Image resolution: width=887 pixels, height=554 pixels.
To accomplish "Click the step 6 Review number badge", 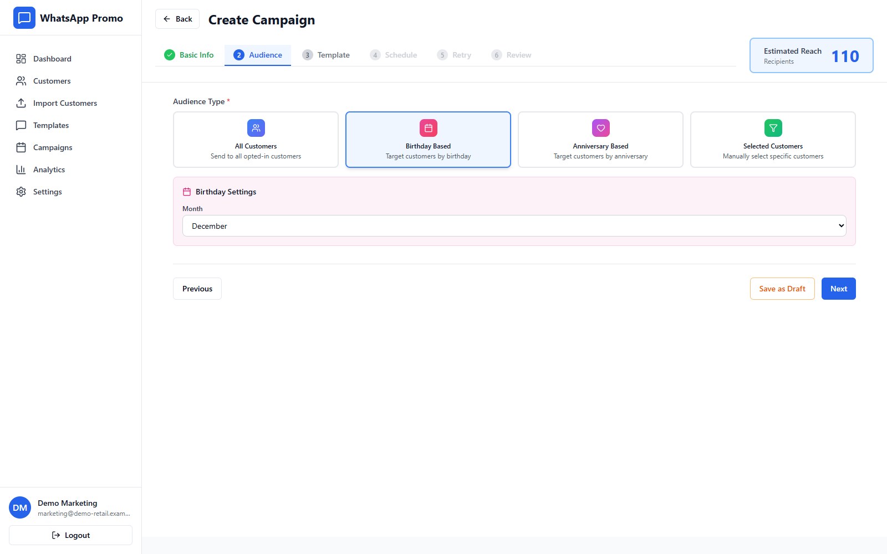I will (x=497, y=55).
